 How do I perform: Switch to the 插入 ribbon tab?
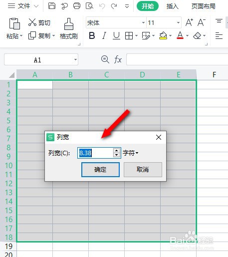tap(173, 6)
